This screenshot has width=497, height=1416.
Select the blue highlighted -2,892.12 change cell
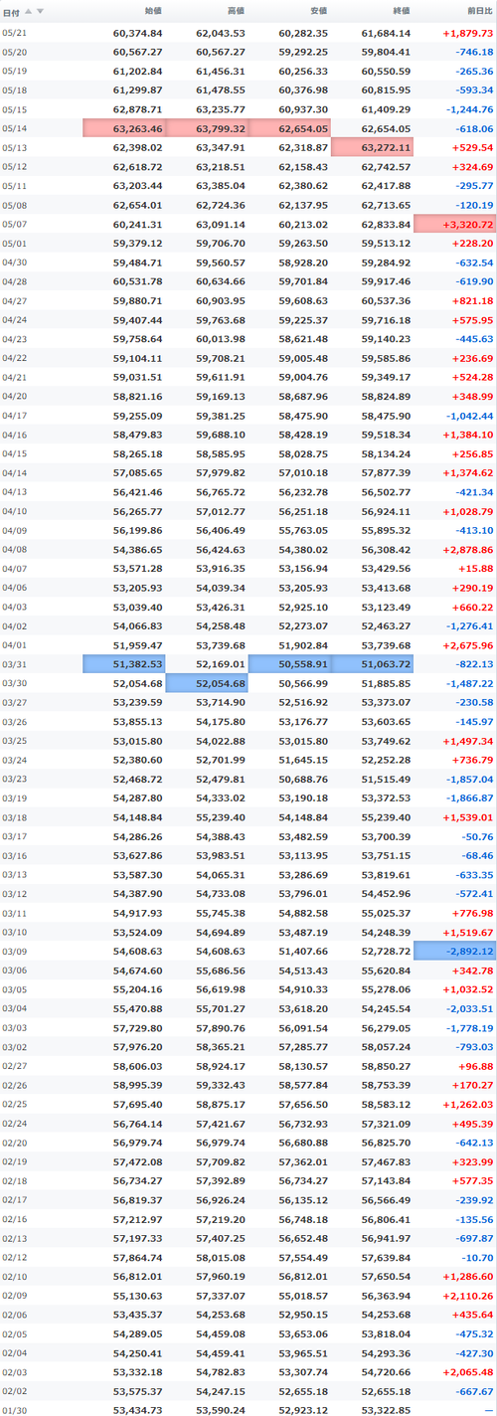click(454, 950)
